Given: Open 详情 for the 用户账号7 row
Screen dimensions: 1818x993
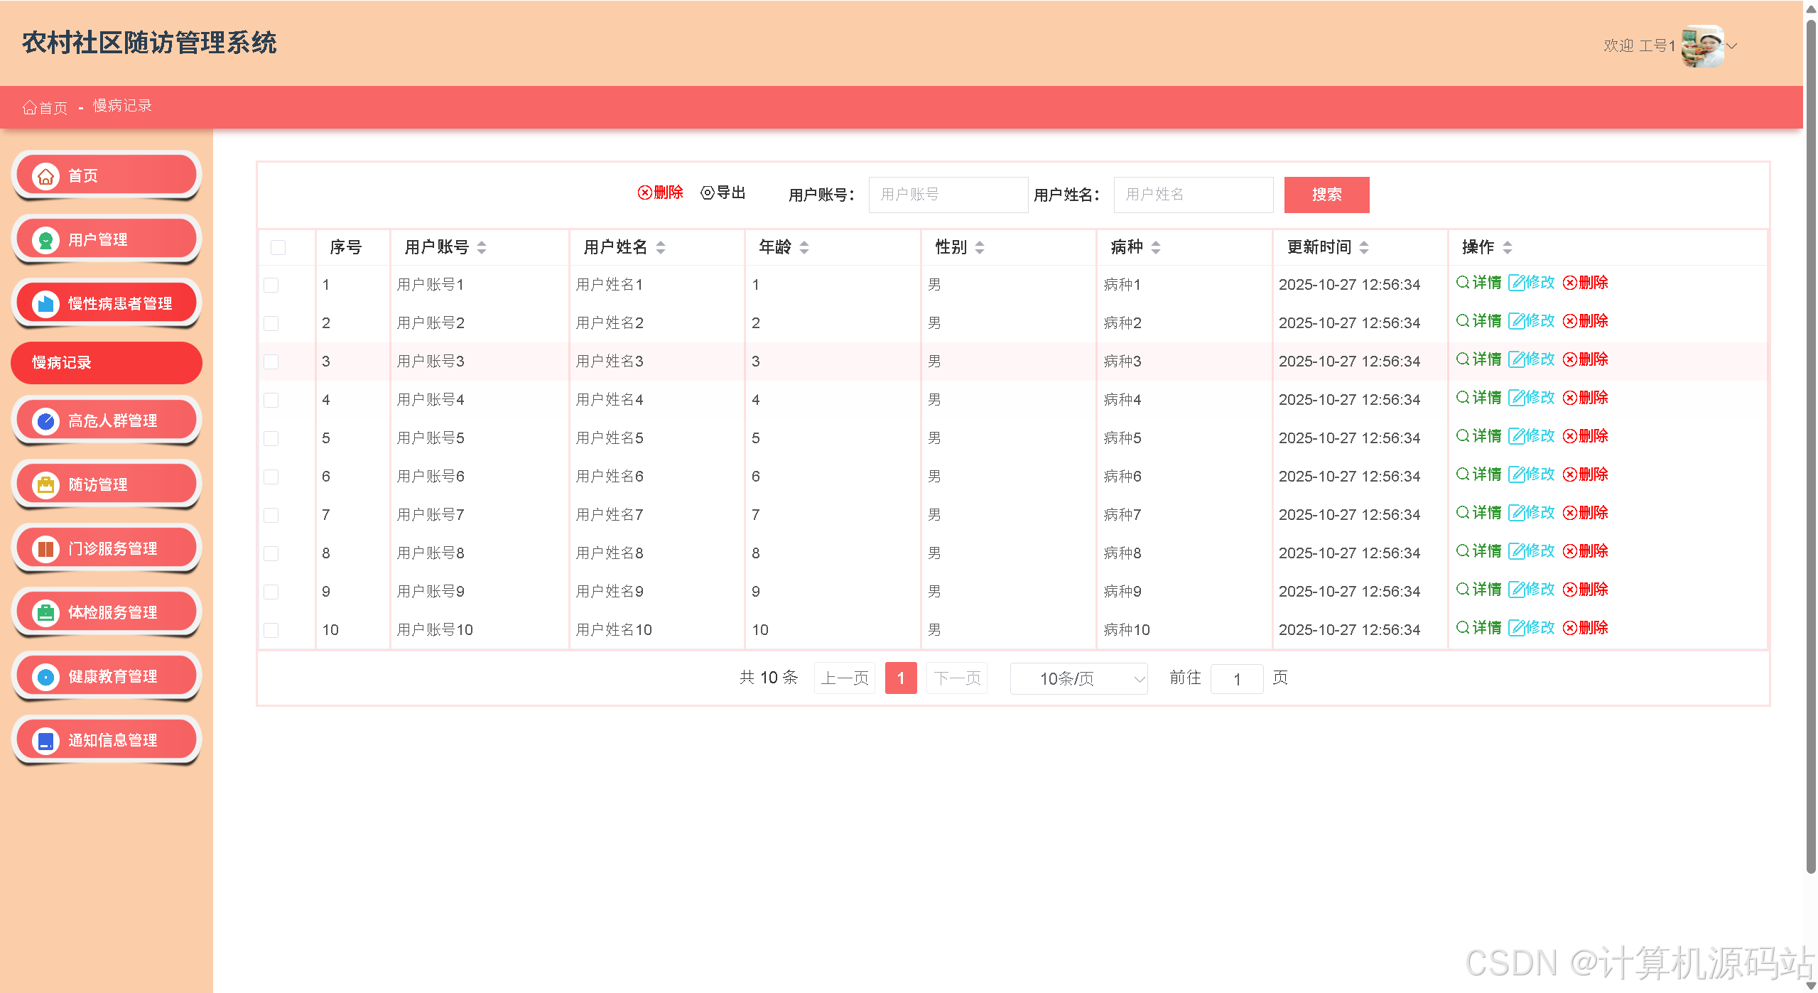Looking at the screenshot, I should pyautogui.click(x=1478, y=513).
